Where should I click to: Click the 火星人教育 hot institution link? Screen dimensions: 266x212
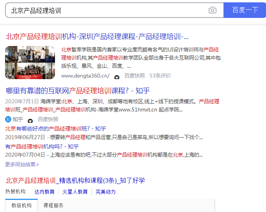tap(75, 192)
